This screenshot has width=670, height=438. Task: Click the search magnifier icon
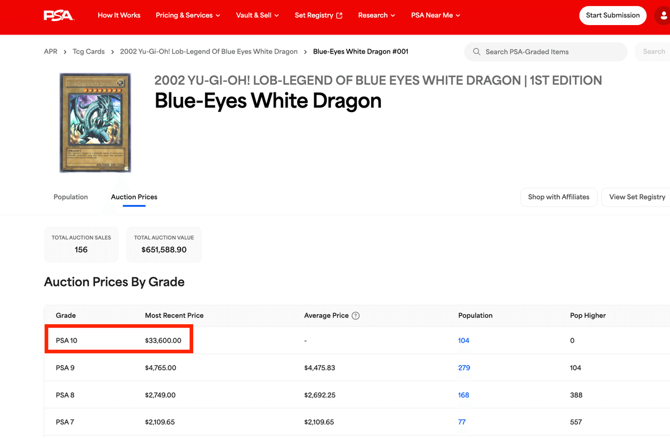click(x=476, y=52)
